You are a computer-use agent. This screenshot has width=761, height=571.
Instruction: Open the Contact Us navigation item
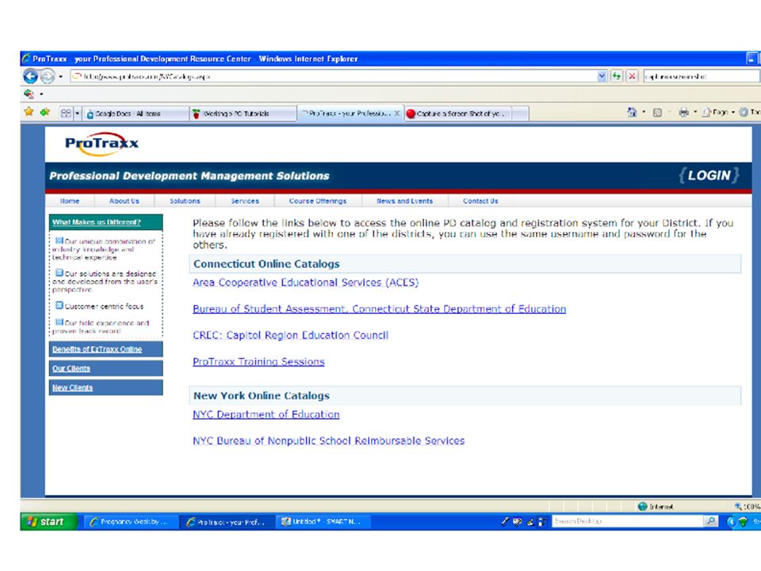pyautogui.click(x=480, y=201)
